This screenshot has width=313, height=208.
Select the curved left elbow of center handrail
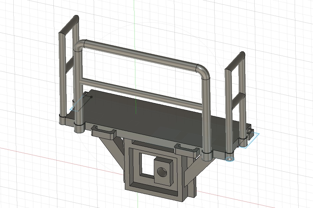click(79, 45)
